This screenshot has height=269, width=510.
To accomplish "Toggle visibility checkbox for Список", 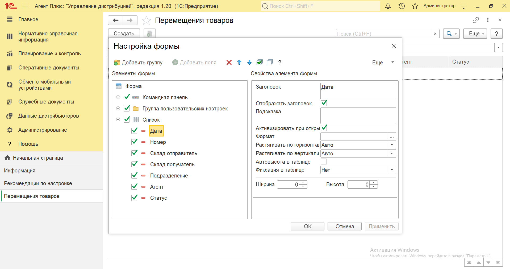I will tap(127, 119).
